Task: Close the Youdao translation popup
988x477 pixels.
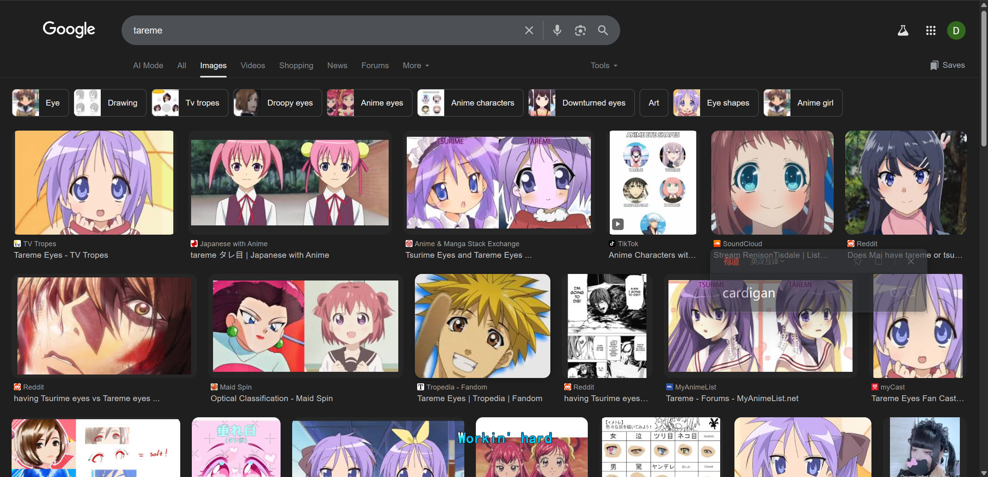Action: point(911,261)
